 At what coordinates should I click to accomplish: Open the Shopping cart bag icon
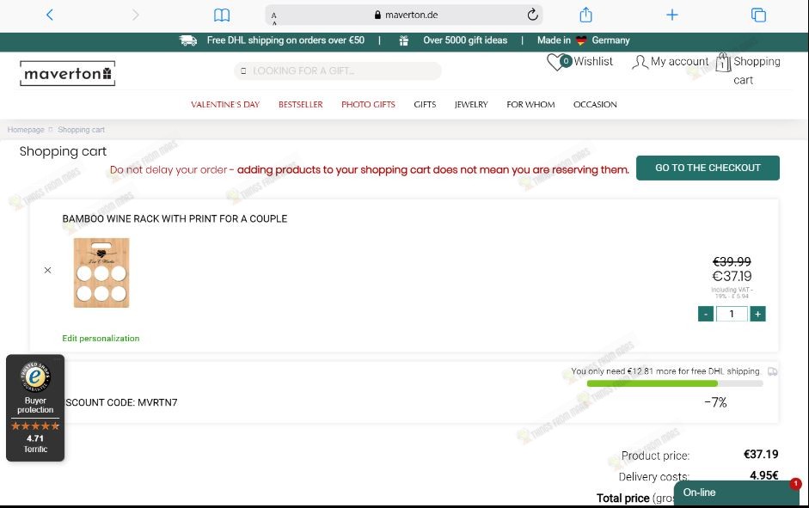click(723, 62)
